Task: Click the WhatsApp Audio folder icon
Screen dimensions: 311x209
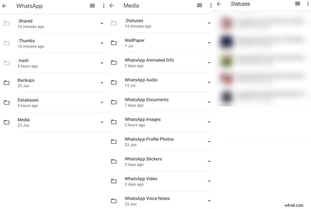Action: (x=114, y=82)
